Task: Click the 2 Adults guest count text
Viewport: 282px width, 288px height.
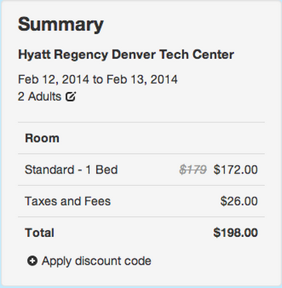Action: (x=40, y=97)
